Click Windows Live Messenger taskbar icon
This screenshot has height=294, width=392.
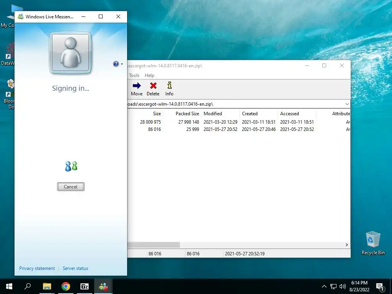click(103, 286)
